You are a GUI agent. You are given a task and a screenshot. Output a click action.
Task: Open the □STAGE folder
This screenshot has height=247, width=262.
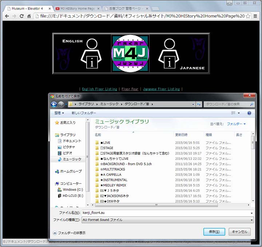click(104, 148)
